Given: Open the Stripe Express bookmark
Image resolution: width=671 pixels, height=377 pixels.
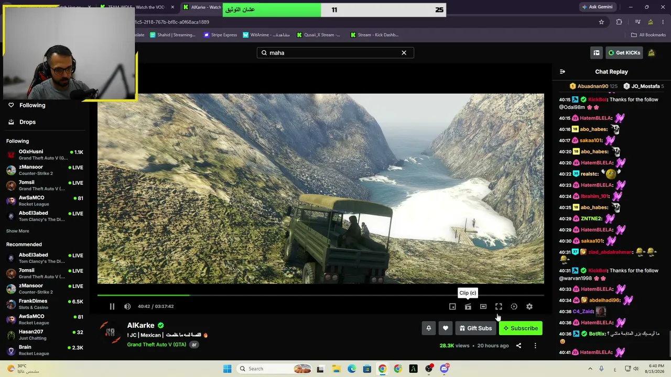Looking at the screenshot, I should (220, 35).
